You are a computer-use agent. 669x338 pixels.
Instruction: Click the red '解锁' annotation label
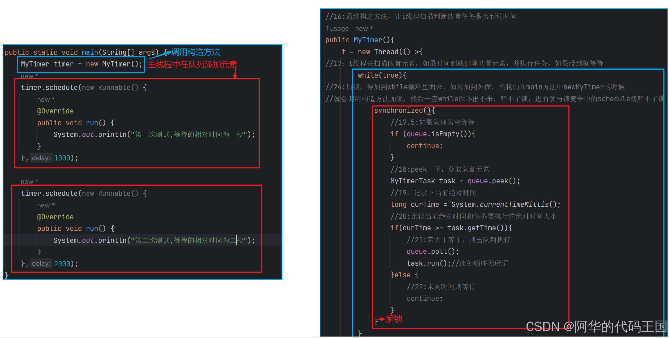[394, 319]
